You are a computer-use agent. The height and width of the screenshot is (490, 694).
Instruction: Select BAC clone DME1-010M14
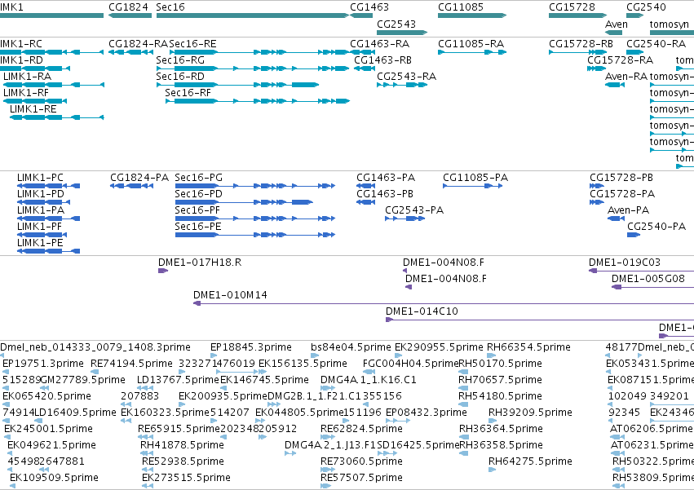point(230,295)
